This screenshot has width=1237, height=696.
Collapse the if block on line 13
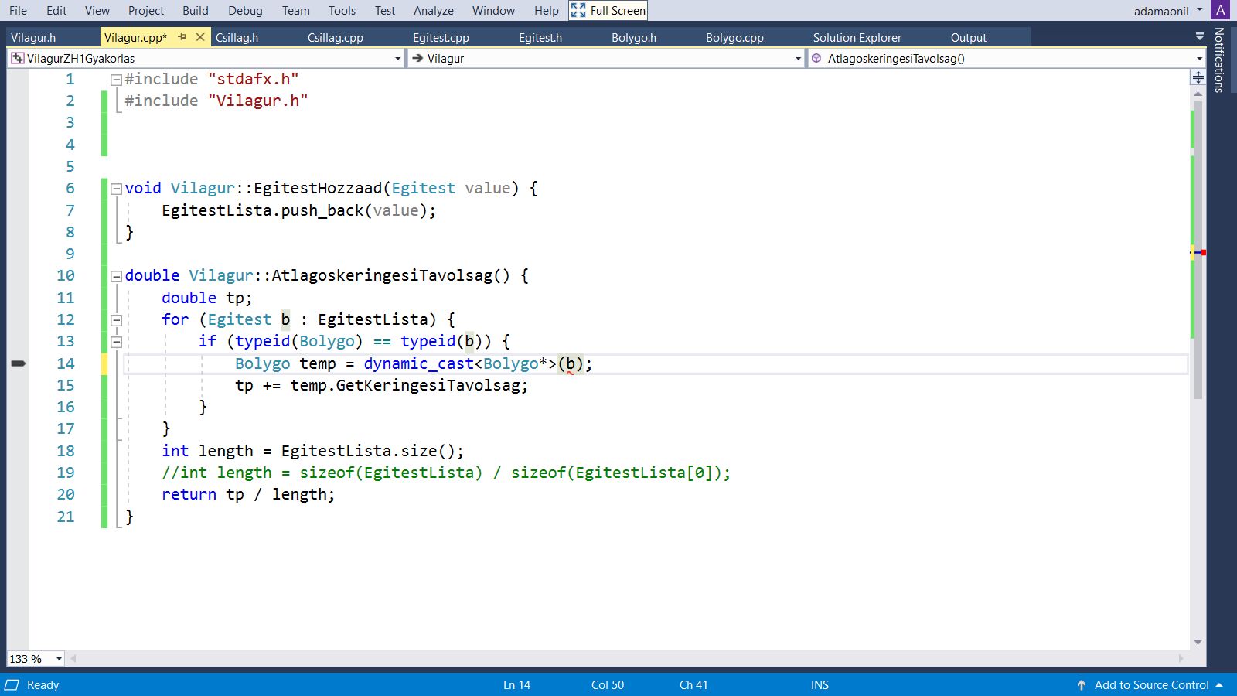[116, 341]
